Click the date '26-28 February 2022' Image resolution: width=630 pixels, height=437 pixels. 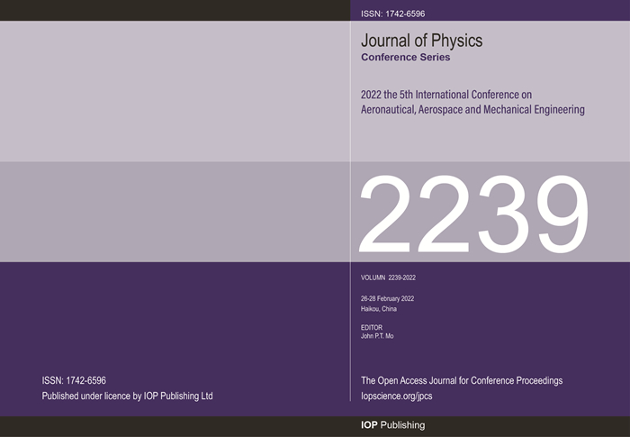(387, 298)
